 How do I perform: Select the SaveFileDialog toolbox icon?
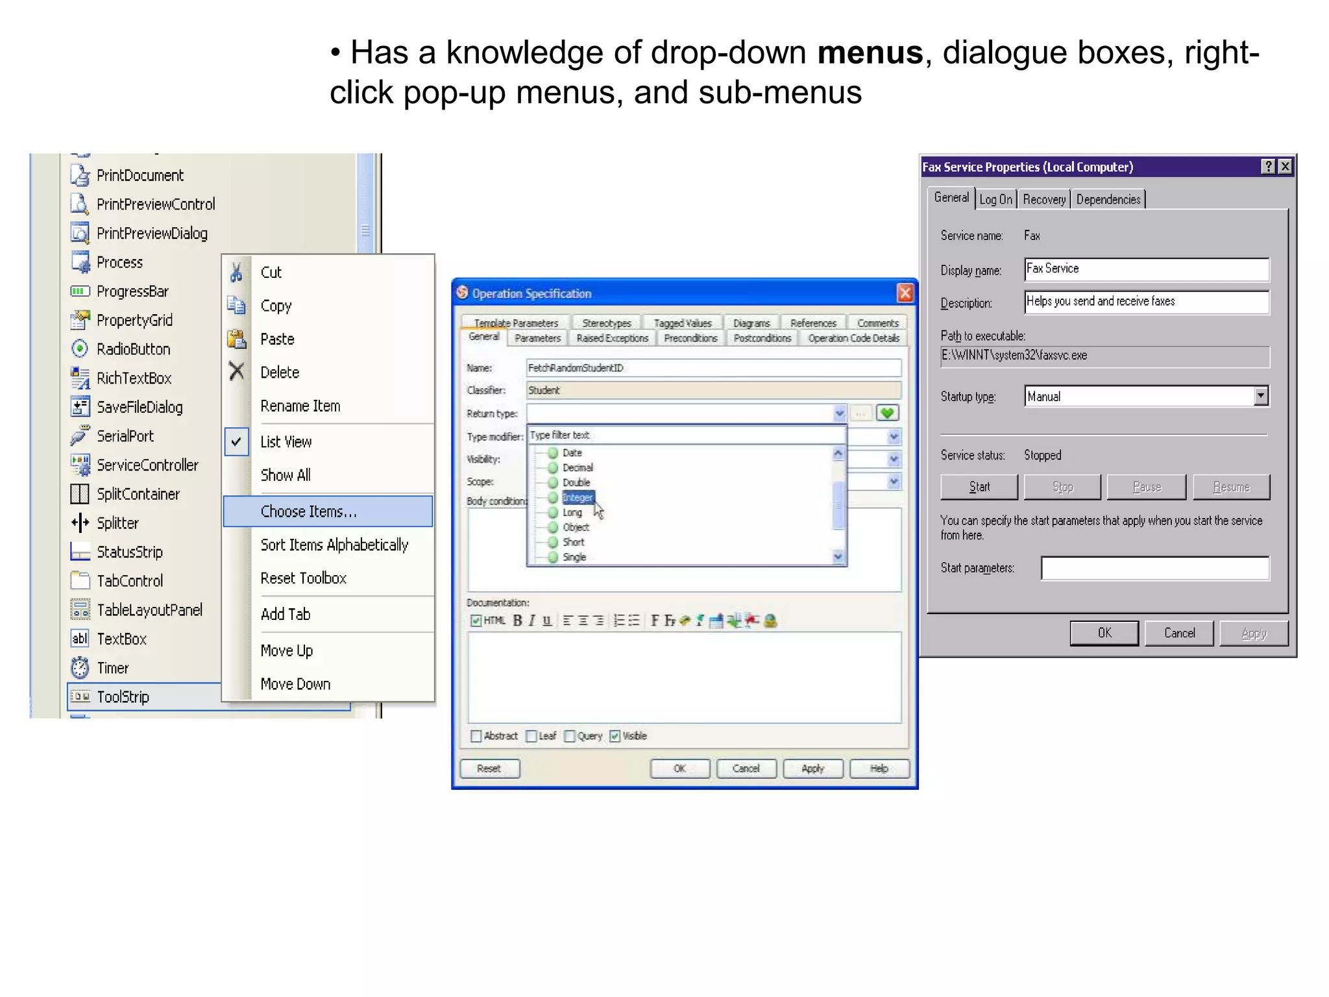pos(80,406)
